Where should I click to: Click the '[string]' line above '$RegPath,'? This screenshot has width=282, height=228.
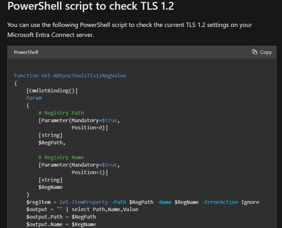click(x=50, y=135)
